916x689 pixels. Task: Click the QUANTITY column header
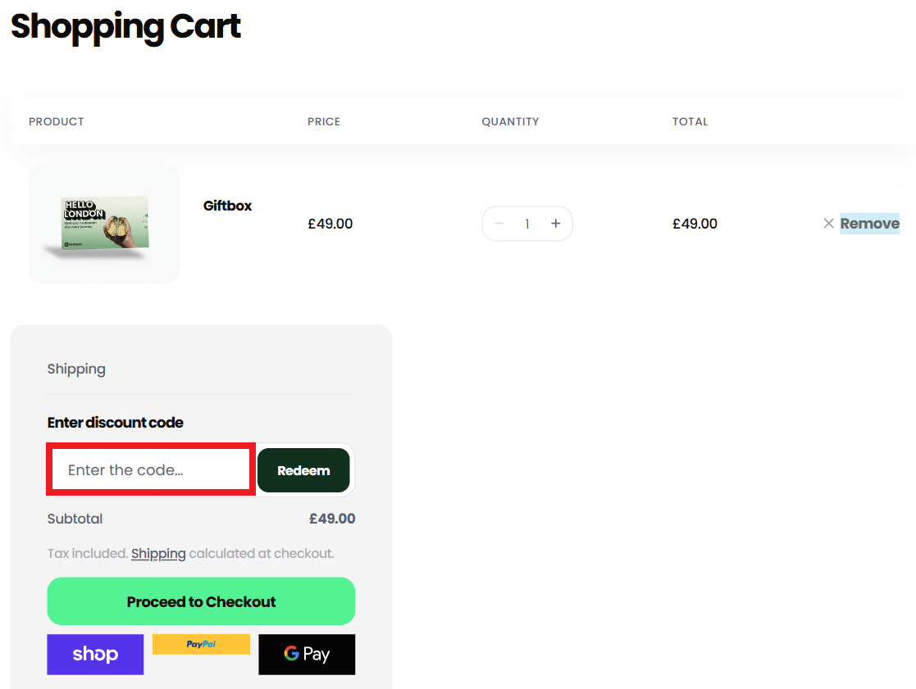pyautogui.click(x=510, y=121)
